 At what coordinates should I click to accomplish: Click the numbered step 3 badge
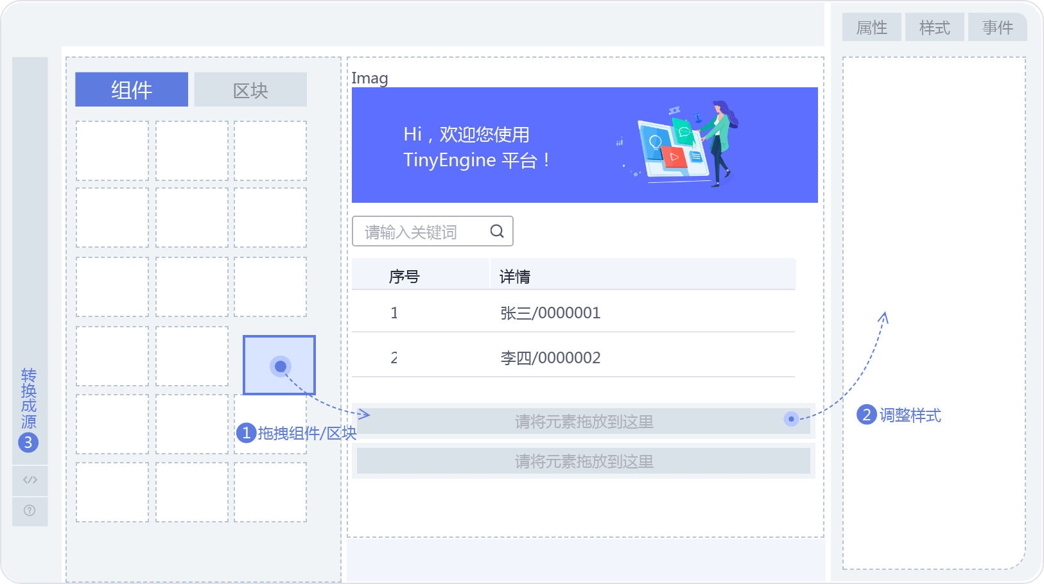pyautogui.click(x=28, y=442)
